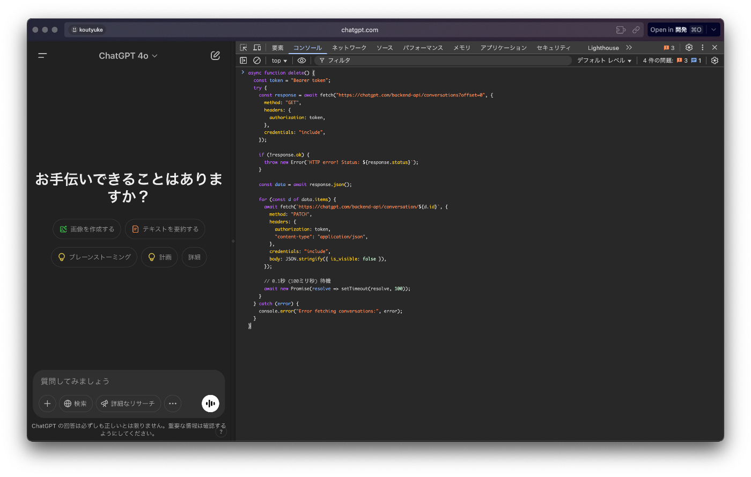Click the 'async function delete() {' line
Viewport: 751px width, 477px height.
click(x=282, y=73)
